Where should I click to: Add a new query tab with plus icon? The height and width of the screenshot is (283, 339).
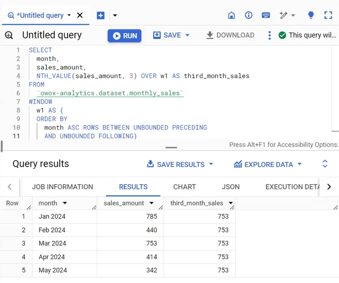(x=101, y=15)
